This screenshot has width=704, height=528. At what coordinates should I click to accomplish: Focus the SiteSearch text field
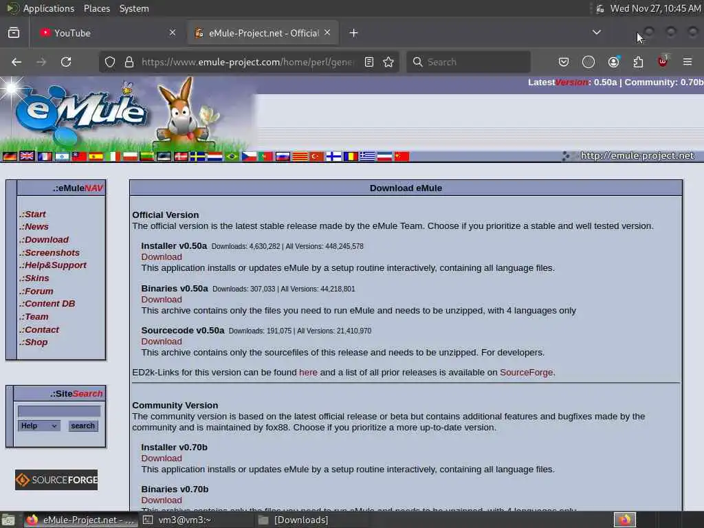coord(59,411)
